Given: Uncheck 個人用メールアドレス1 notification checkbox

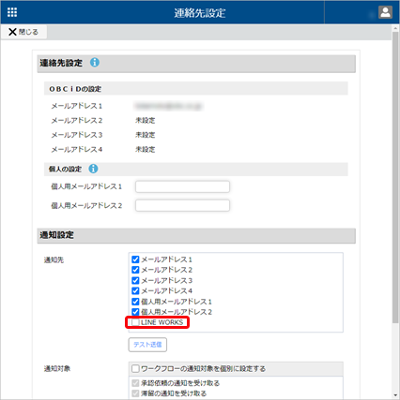Looking at the screenshot, I should 135,302.
